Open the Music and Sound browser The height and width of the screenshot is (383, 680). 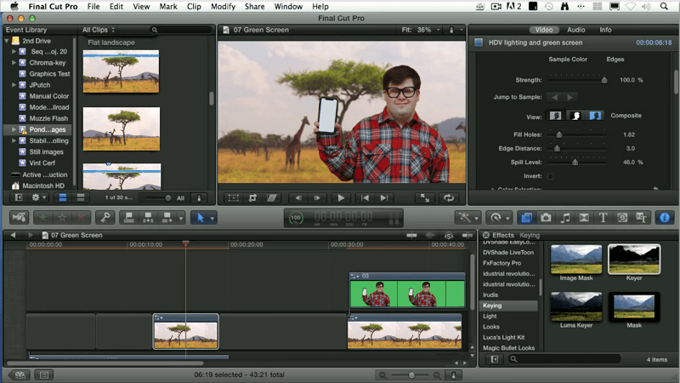point(565,218)
